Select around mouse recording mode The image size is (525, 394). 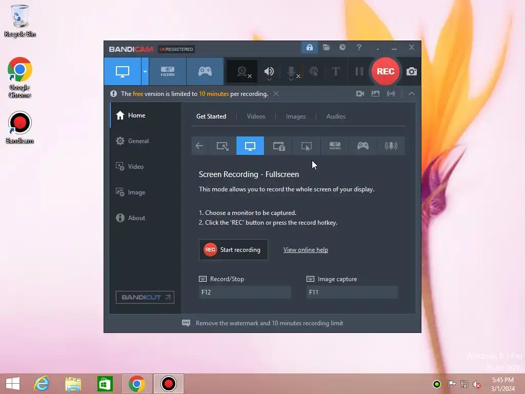(x=307, y=146)
